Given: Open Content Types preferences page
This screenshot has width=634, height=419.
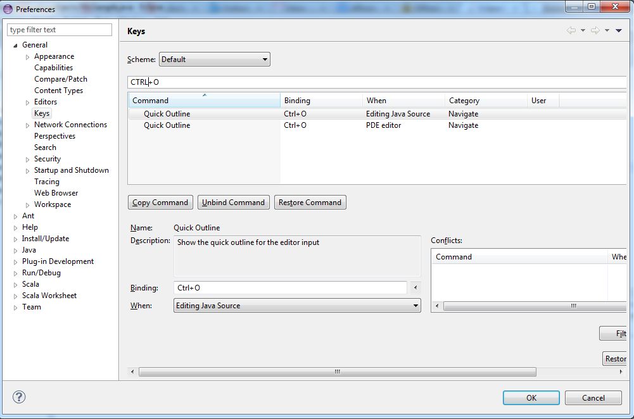Looking at the screenshot, I should coord(59,90).
